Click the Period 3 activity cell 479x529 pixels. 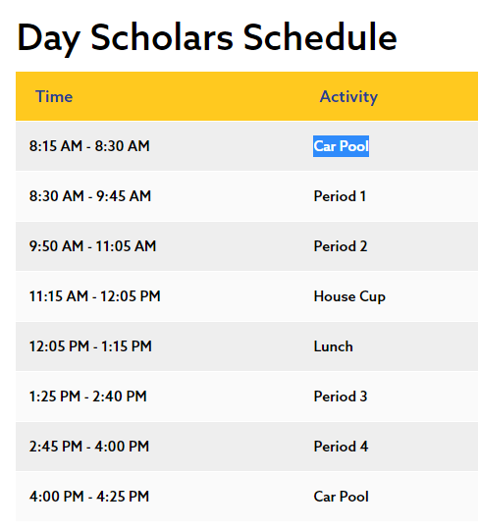[341, 397]
